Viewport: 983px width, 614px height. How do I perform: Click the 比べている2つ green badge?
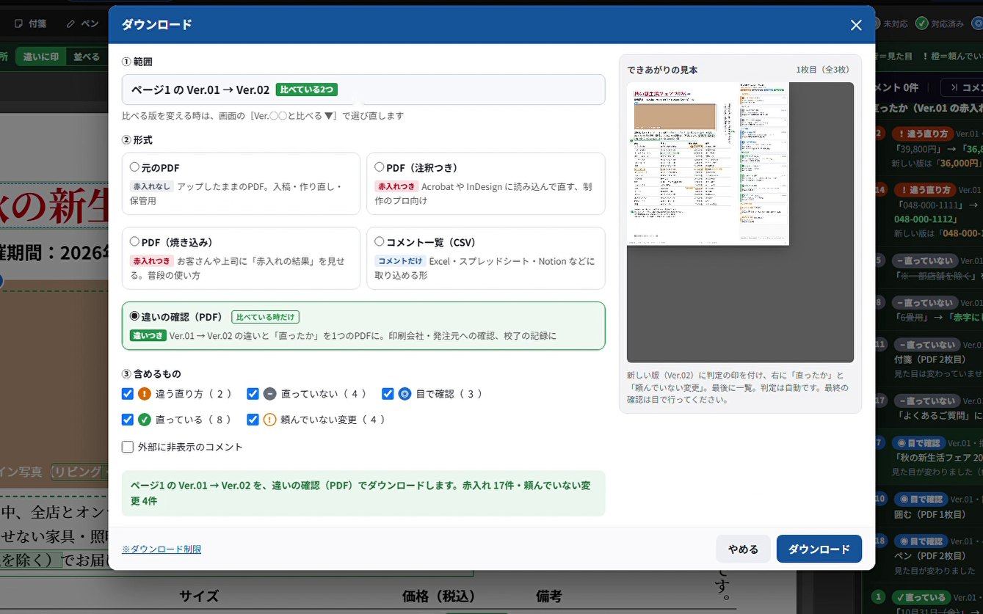click(x=307, y=89)
